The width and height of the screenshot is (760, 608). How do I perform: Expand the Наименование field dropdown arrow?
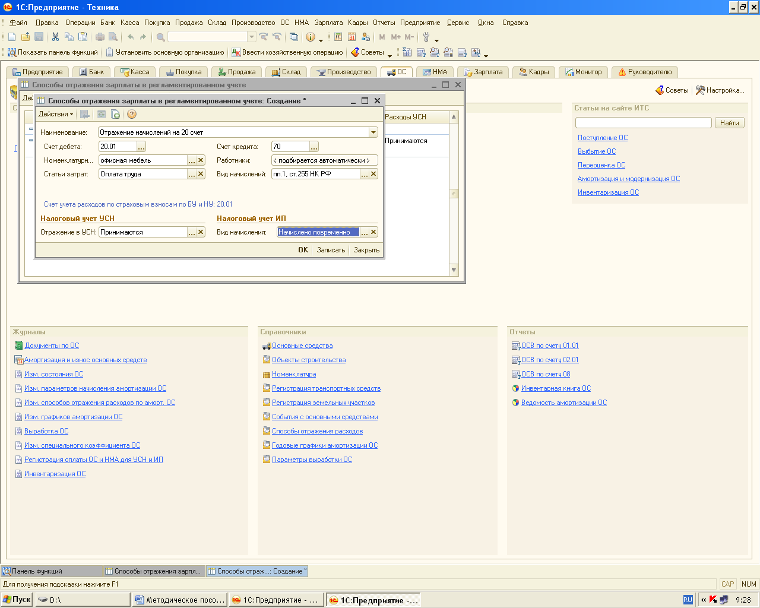tap(373, 132)
